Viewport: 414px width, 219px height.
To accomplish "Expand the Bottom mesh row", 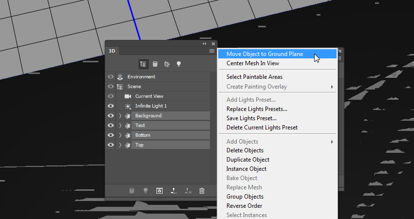I will tap(120, 135).
